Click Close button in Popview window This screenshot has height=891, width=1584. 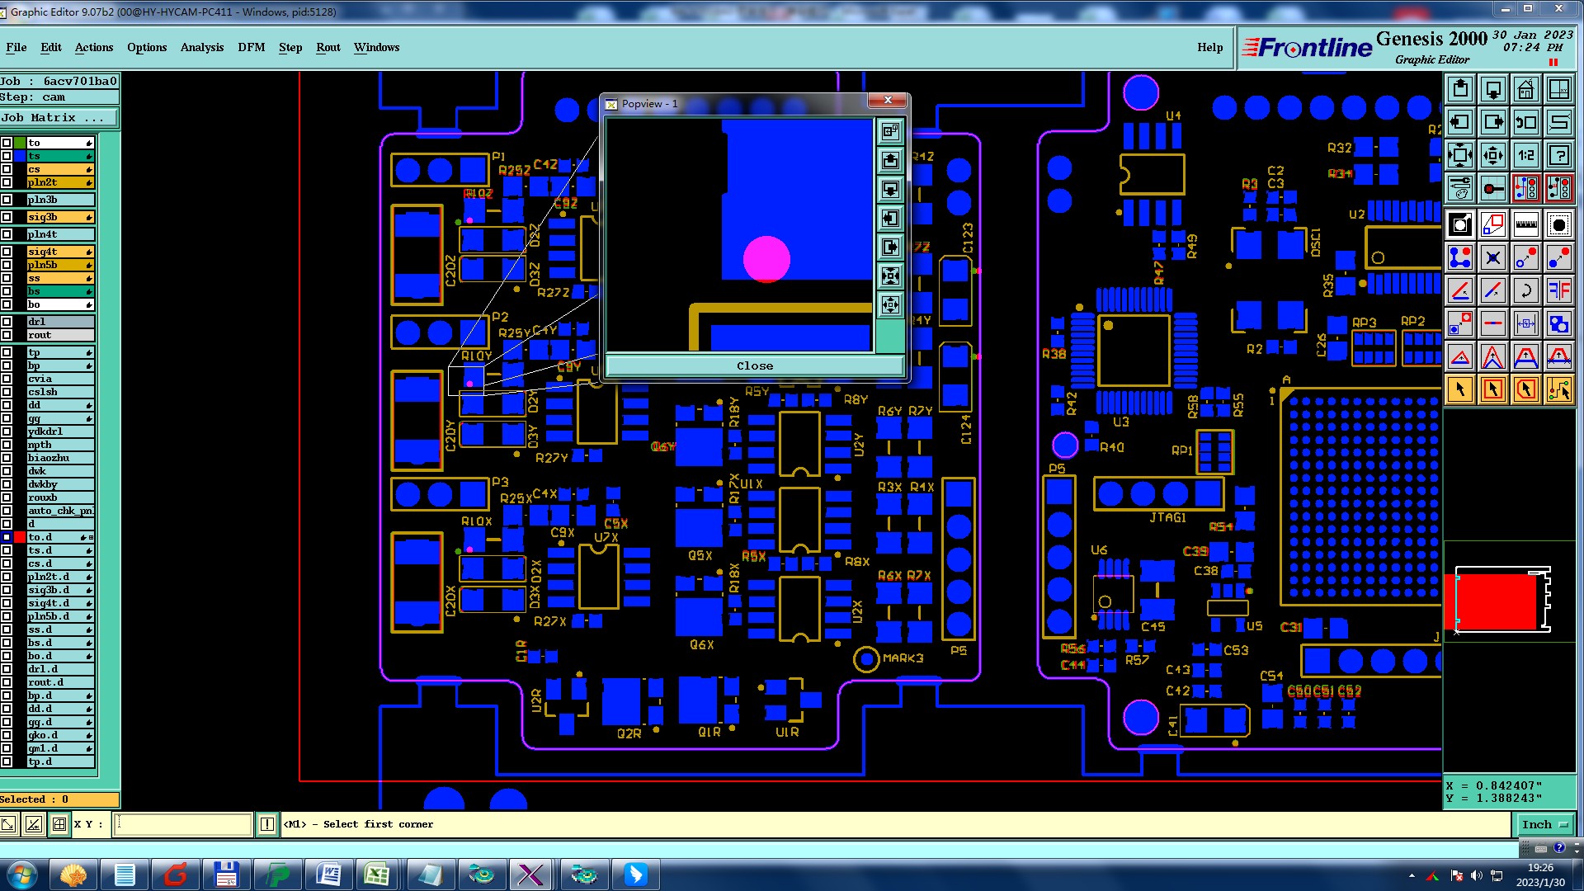coord(754,365)
